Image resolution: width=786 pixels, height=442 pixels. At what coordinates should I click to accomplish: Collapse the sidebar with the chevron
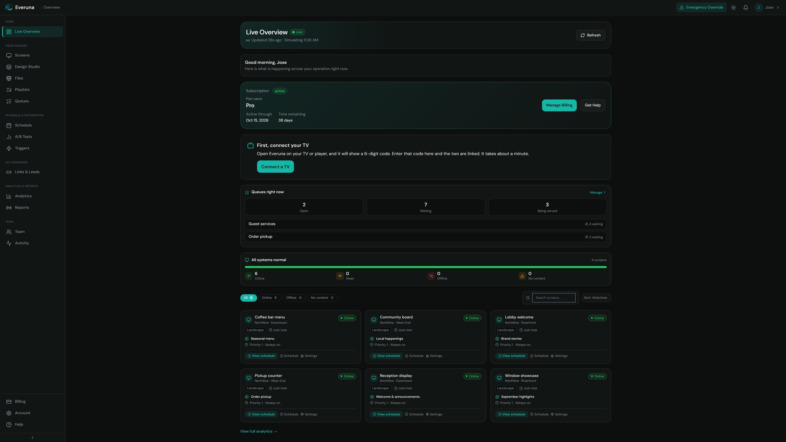point(32,438)
